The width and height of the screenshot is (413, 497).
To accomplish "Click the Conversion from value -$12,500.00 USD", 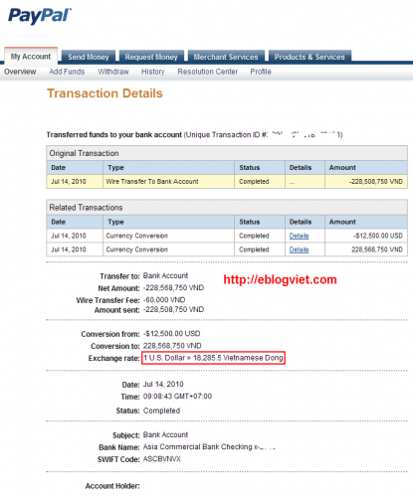I will tap(171, 334).
